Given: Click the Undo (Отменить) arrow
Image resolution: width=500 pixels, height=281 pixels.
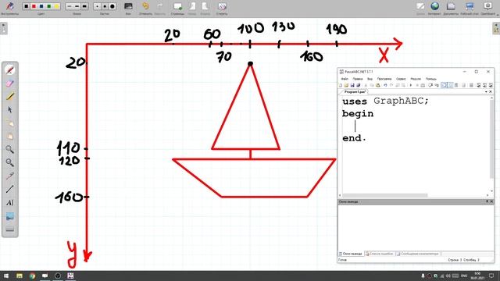Looking at the screenshot, I should click(x=146, y=6).
